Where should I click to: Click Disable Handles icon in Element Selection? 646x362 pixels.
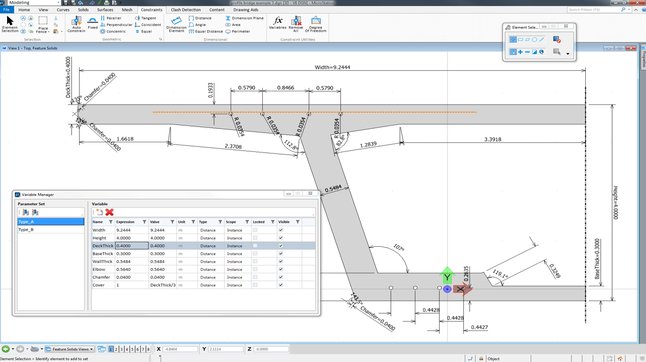pos(557,39)
